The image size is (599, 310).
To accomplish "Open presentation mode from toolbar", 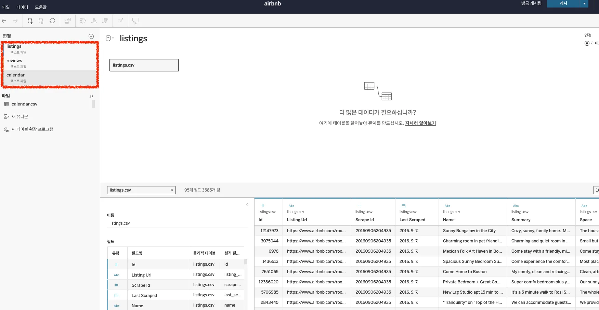I will pyautogui.click(x=136, y=21).
